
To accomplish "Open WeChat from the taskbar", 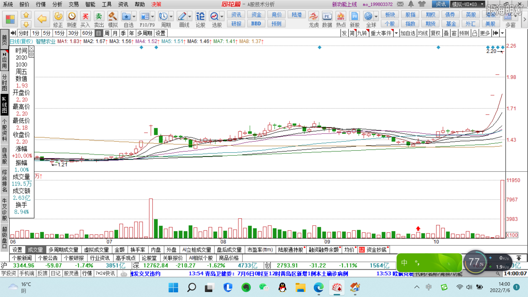I will [264, 287].
